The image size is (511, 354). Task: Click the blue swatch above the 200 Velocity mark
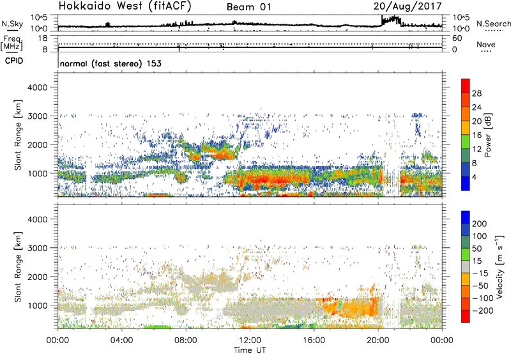(x=466, y=217)
